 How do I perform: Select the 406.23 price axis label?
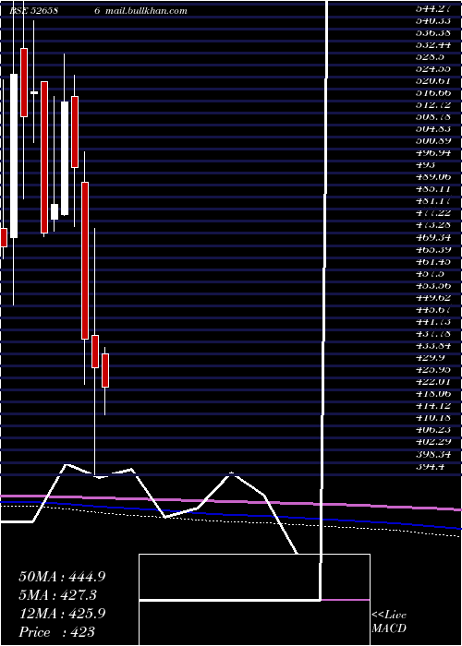(x=432, y=430)
